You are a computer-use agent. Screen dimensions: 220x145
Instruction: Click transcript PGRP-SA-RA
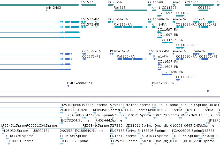pyautogui.click(x=118, y=19)
